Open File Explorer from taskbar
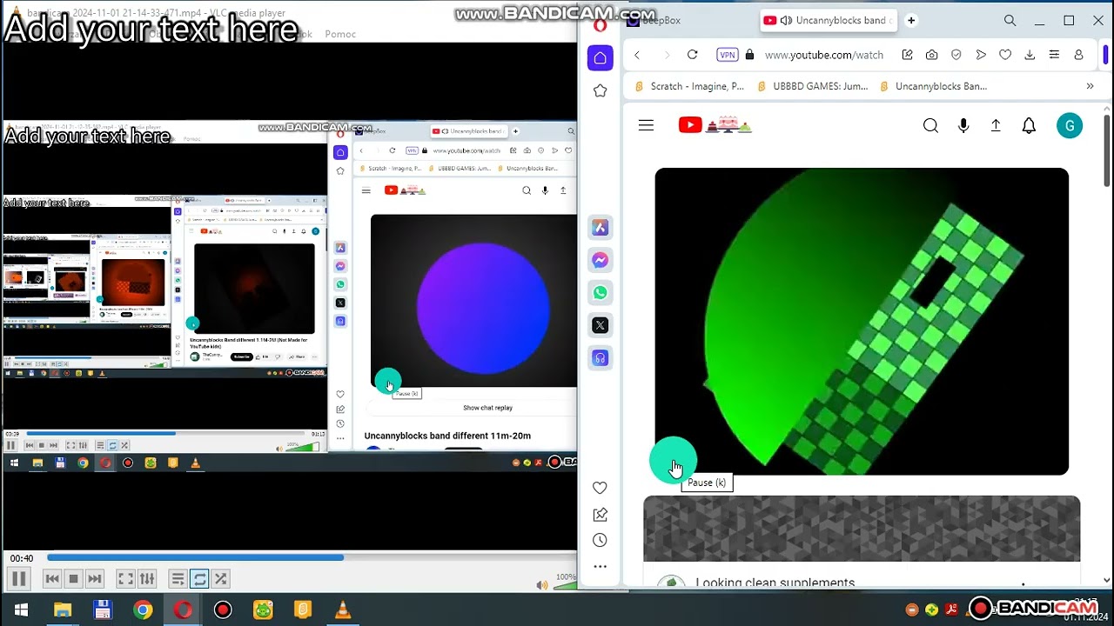 pyautogui.click(x=62, y=609)
